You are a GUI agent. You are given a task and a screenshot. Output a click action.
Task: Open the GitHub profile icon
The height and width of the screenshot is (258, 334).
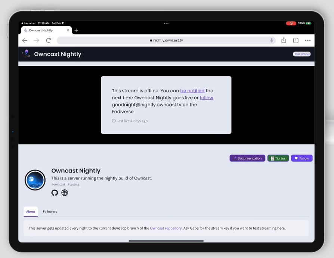(x=55, y=193)
